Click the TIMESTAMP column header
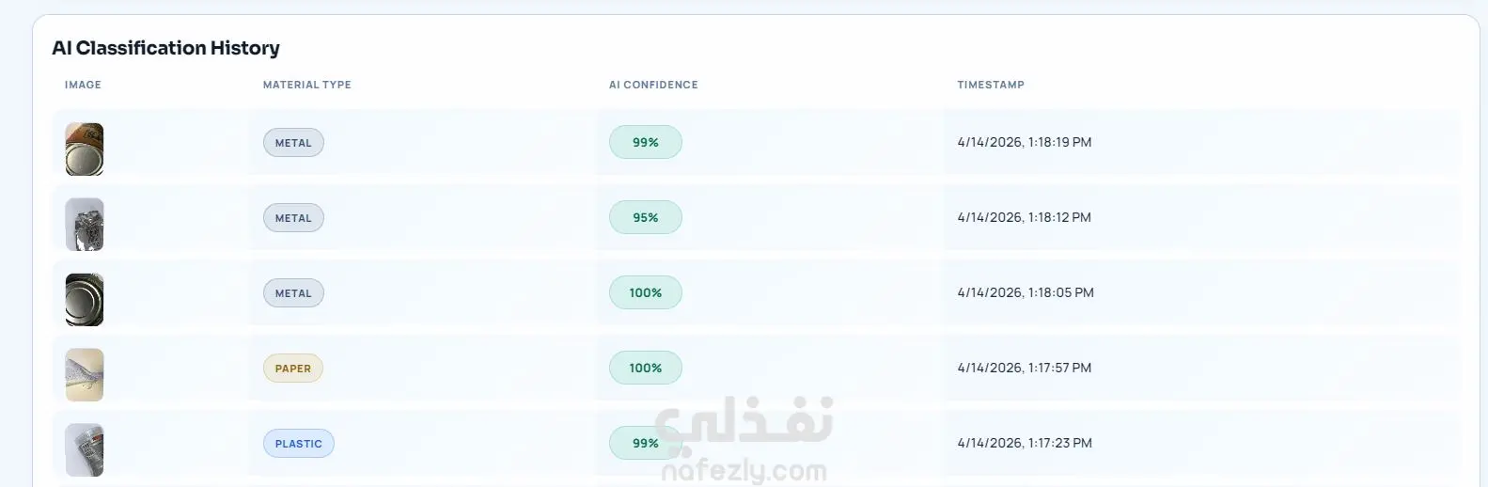1488x487 pixels. pos(991,85)
